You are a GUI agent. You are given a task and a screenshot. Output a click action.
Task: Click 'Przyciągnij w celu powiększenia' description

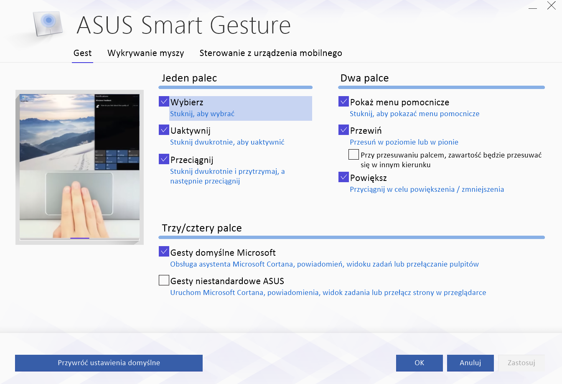click(427, 189)
